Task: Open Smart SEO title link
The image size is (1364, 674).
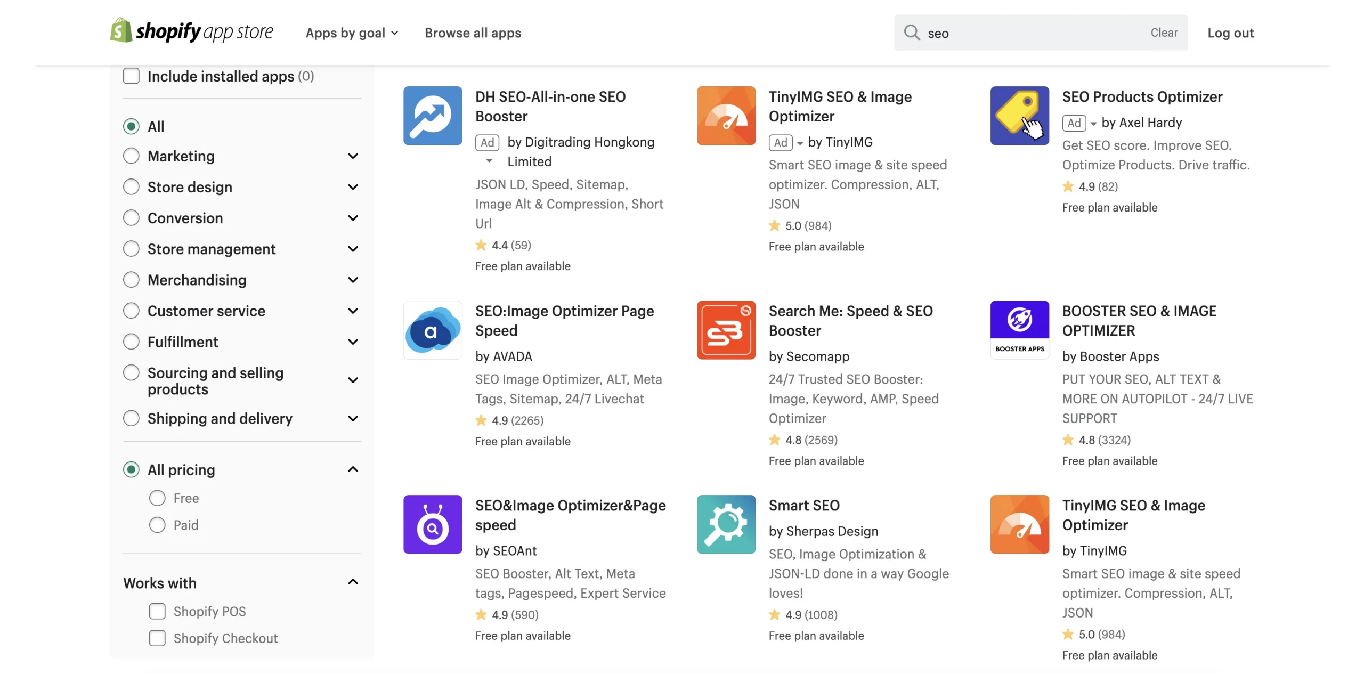Action: click(x=803, y=505)
